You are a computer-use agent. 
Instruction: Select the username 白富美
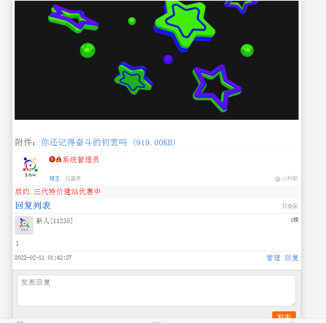(x=73, y=178)
